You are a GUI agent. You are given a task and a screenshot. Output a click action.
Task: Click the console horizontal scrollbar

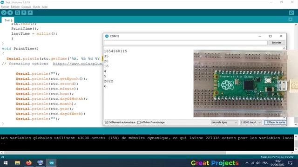tap(115, 153)
